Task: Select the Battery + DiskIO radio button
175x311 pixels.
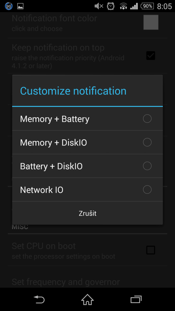Action: coord(147,166)
